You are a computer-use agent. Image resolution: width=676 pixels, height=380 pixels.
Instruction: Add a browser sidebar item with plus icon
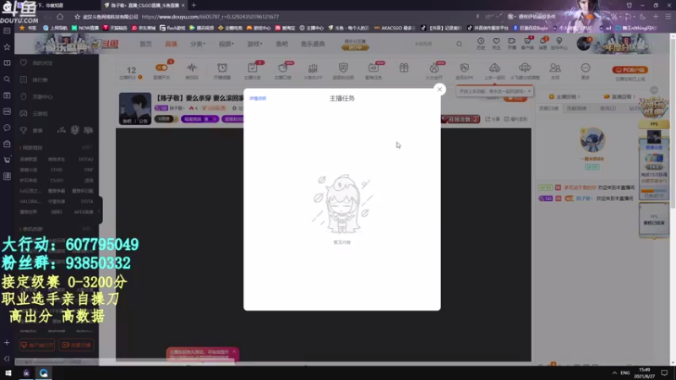[x=7, y=343]
